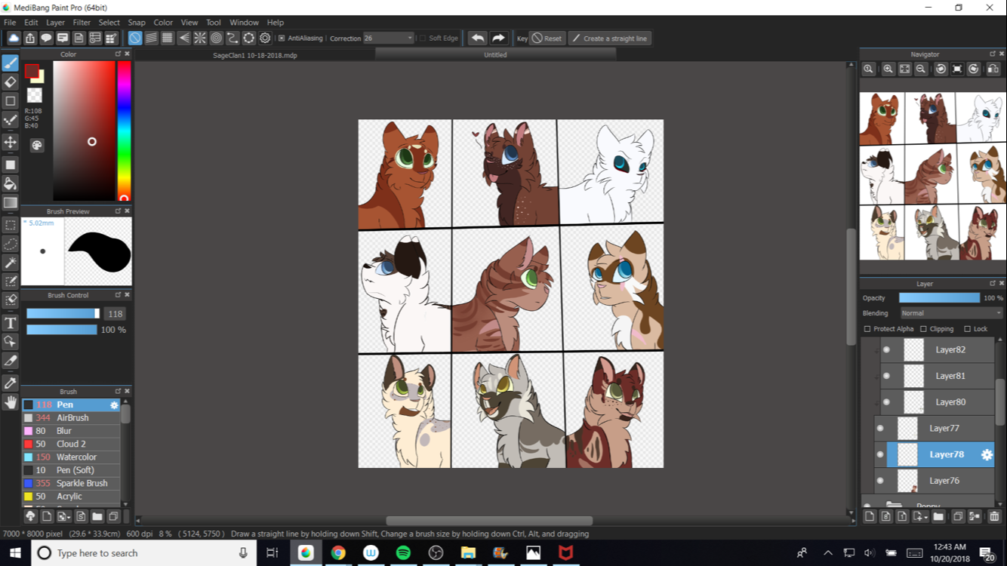Enable the crisscross grid snap guide

click(x=168, y=38)
